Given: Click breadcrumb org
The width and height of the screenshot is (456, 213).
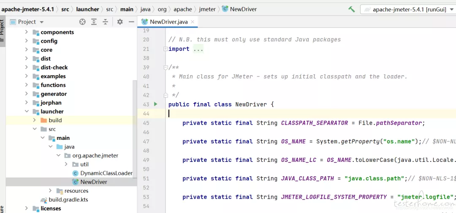Looking at the screenshot, I should pos(162,9).
